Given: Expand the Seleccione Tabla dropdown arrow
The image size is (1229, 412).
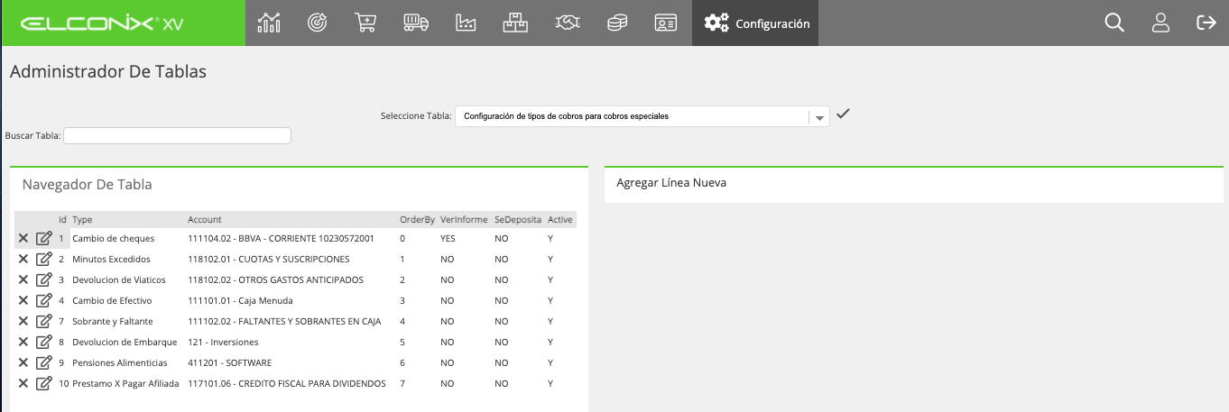Looking at the screenshot, I should click(818, 117).
